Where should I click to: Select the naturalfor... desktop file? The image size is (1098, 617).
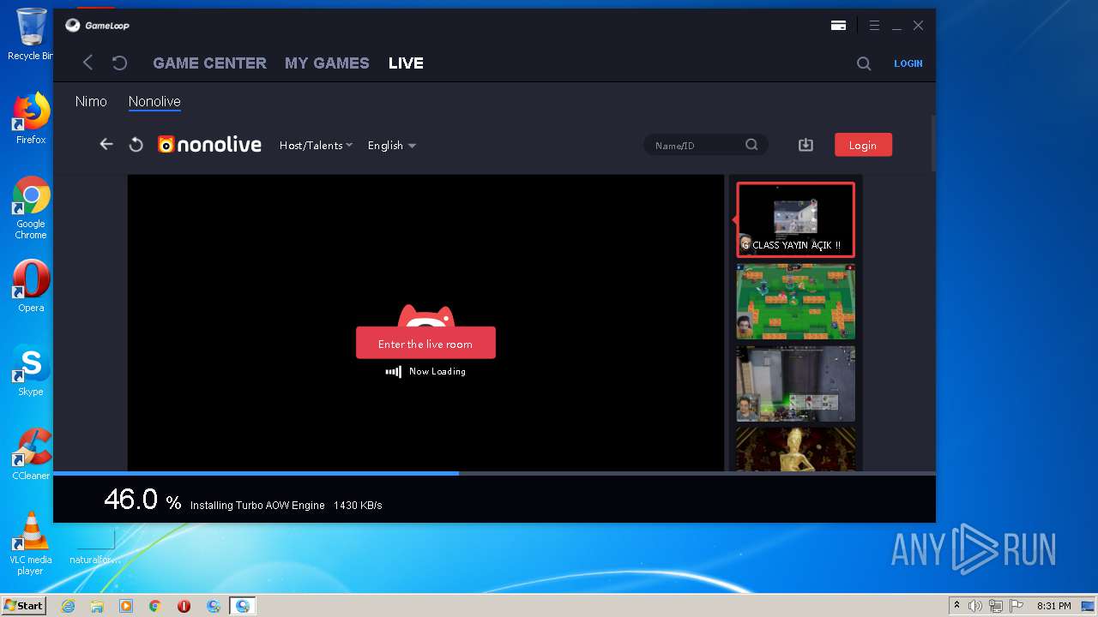[94, 545]
